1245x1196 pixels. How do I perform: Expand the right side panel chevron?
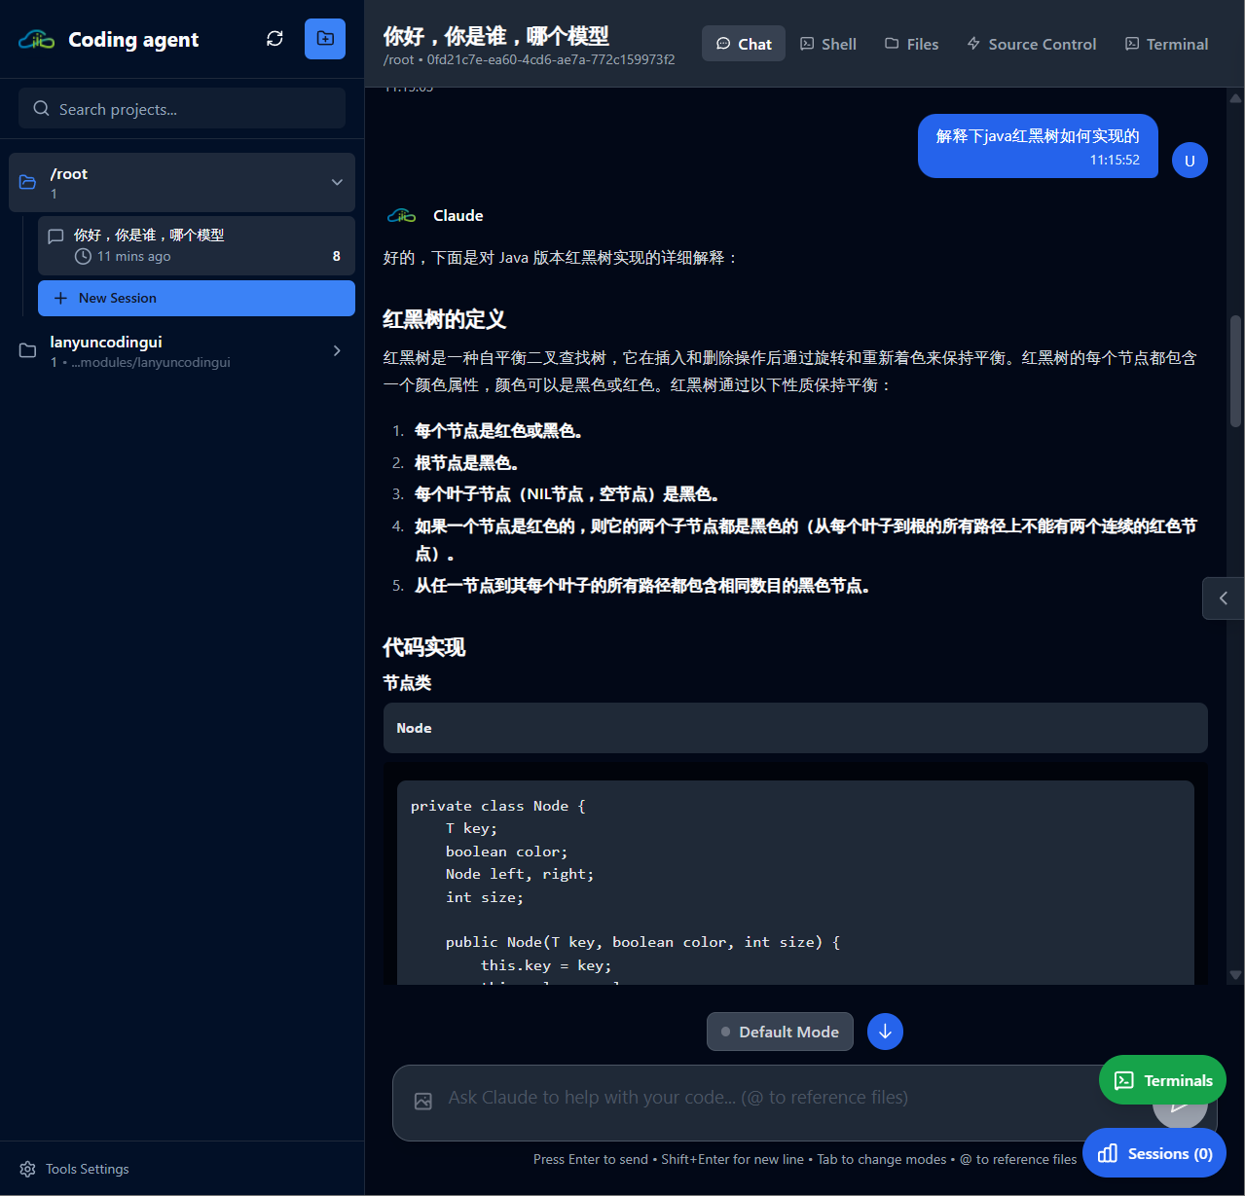coord(1224,598)
